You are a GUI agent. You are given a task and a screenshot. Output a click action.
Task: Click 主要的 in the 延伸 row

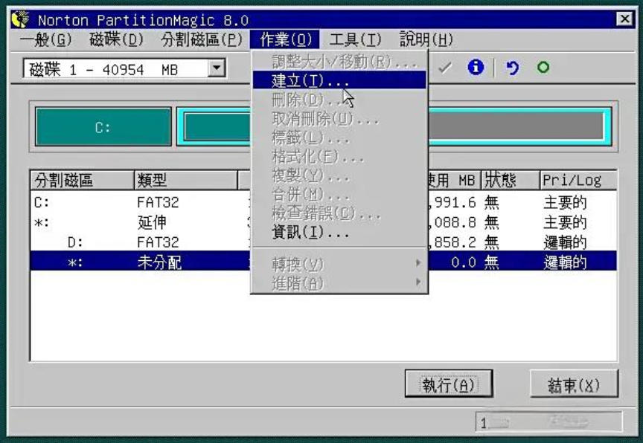[x=565, y=222]
